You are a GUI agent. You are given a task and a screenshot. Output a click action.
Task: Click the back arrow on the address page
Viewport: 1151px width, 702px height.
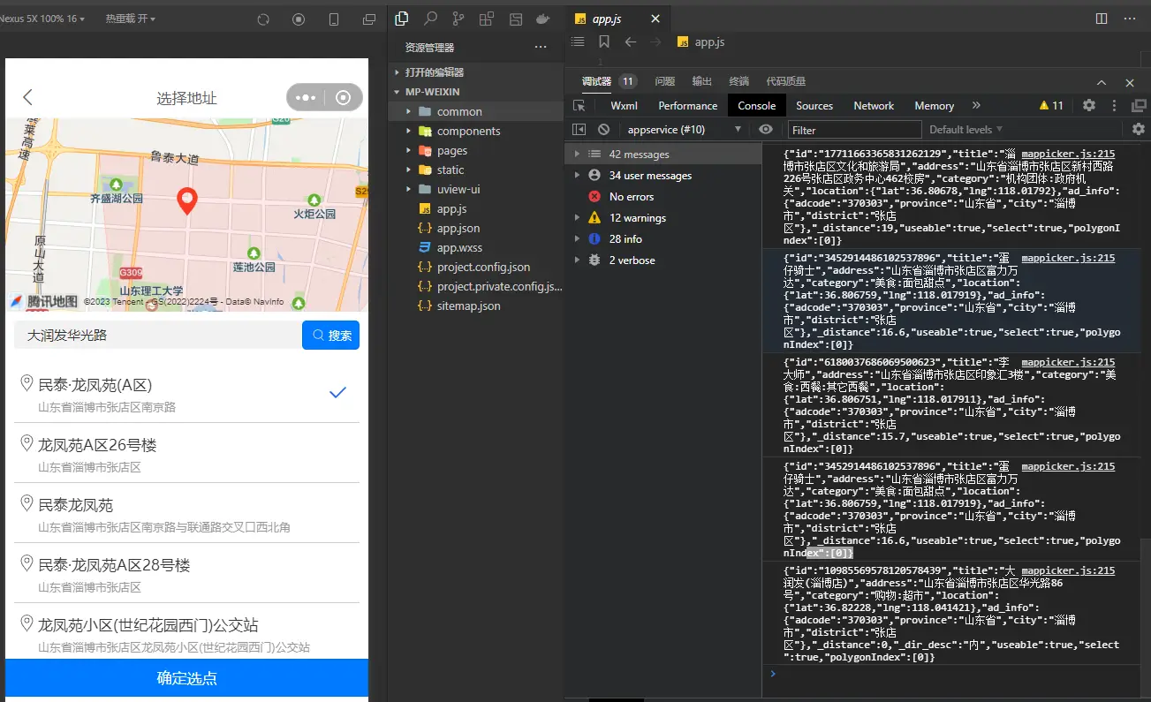click(x=28, y=97)
